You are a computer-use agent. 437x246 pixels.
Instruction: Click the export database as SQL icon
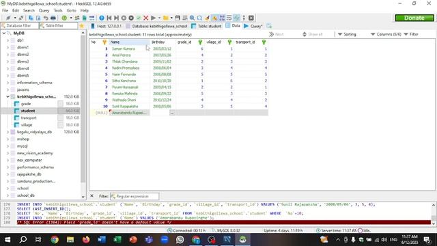[x=85, y=18]
